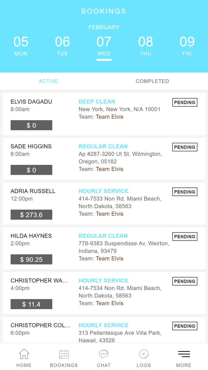
Task: Open the Chat bubble icon
Action: pyautogui.click(x=104, y=354)
